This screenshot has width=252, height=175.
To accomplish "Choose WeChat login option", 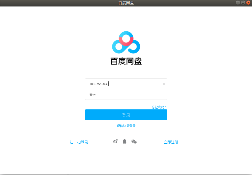I will [134, 142].
